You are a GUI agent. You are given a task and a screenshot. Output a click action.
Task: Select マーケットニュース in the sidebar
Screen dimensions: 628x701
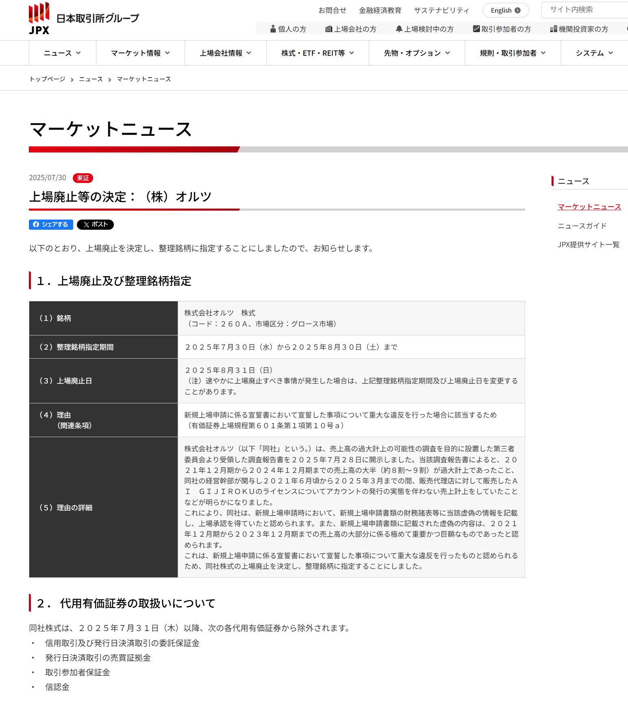click(589, 207)
